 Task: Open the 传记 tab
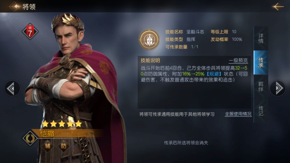pyautogui.click(x=261, y=111)
